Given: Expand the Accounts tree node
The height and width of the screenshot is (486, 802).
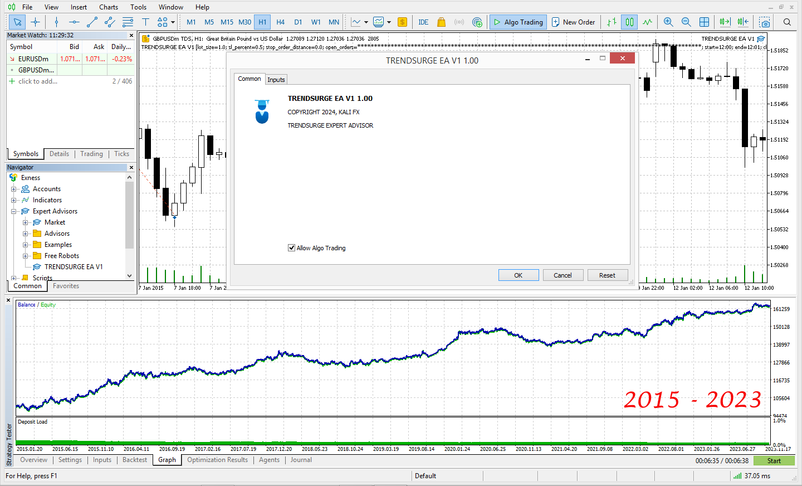Looking at the screenshot, I should tap(13, 189).
